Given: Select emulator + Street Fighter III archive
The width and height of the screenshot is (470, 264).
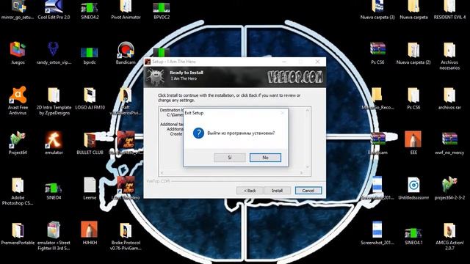Looking at the screenshot, I should (x=54, y=236).
